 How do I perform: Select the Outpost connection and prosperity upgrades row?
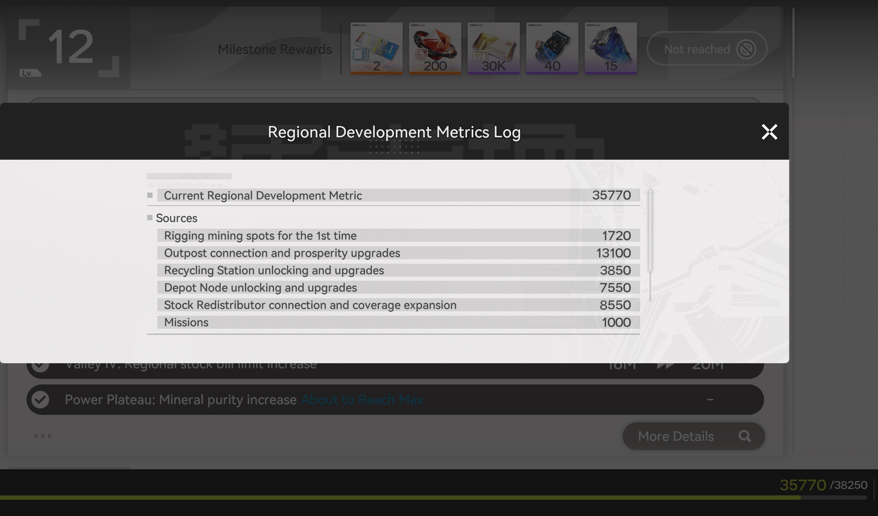tap(398, 253)
